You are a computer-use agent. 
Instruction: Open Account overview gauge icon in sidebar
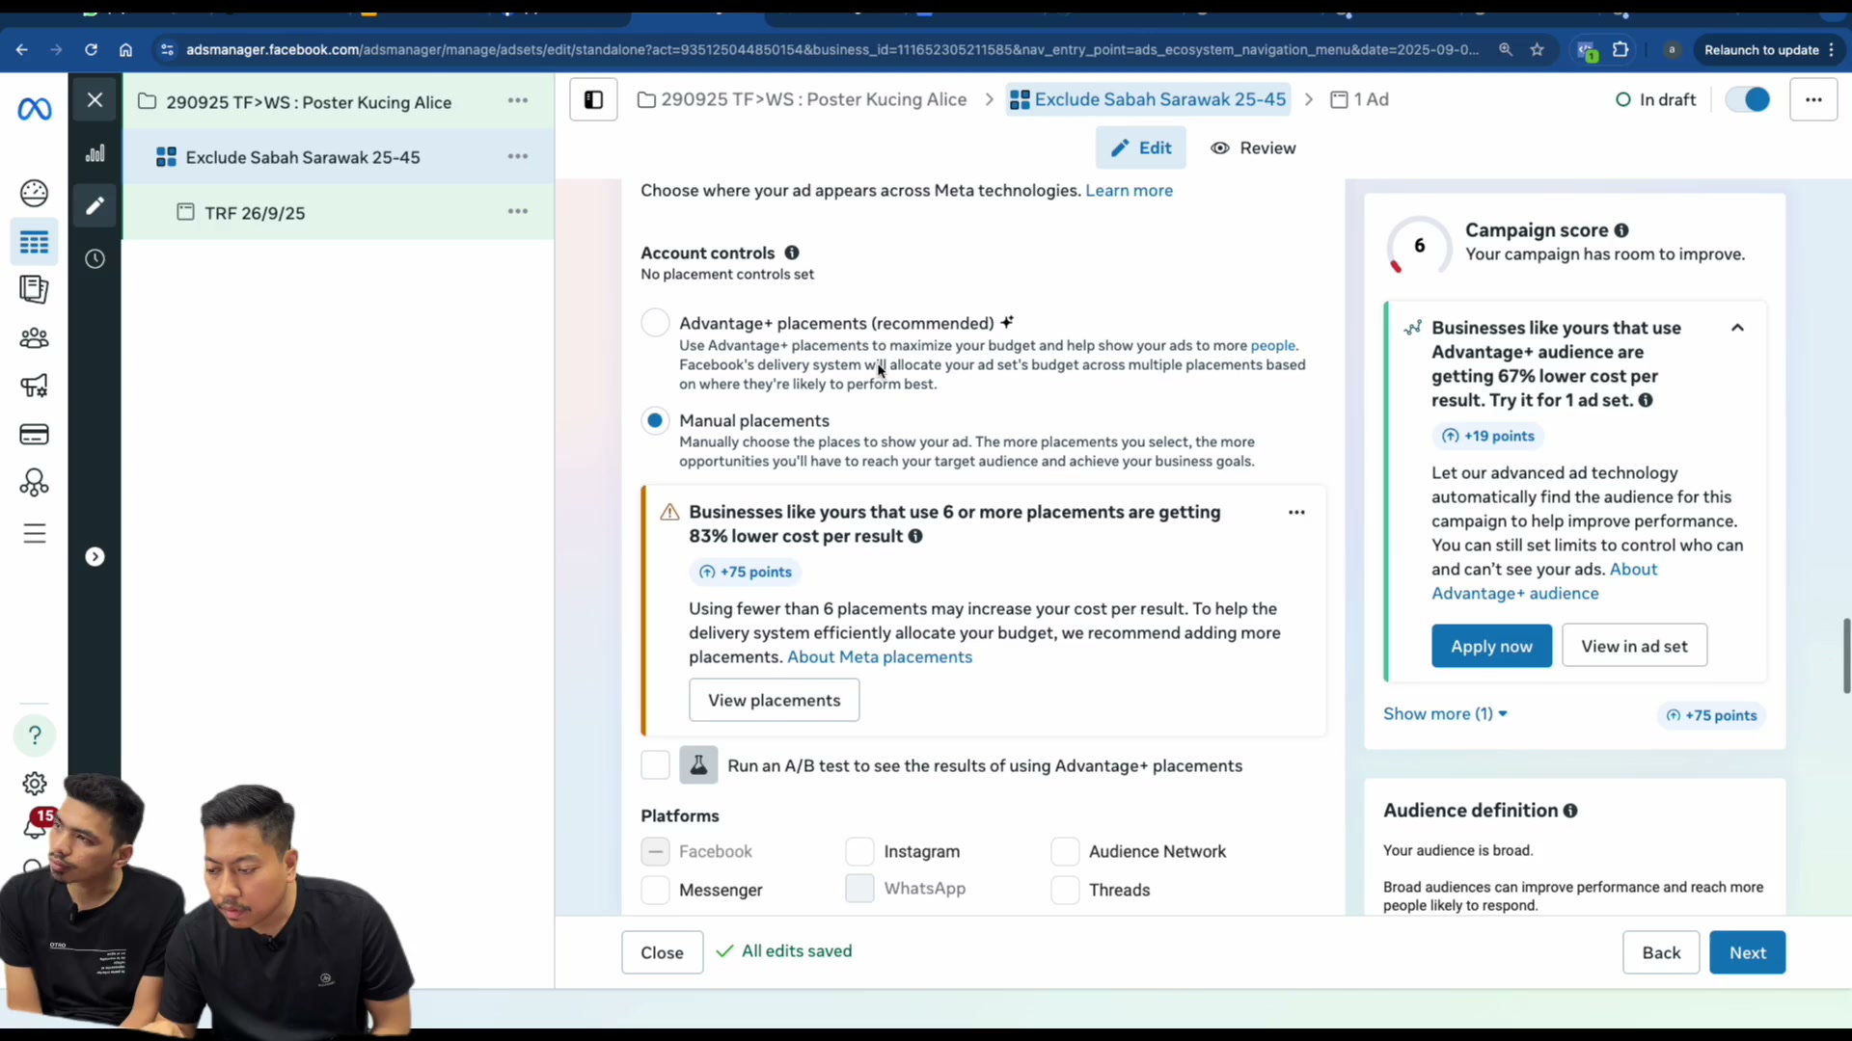pos(35,194)
